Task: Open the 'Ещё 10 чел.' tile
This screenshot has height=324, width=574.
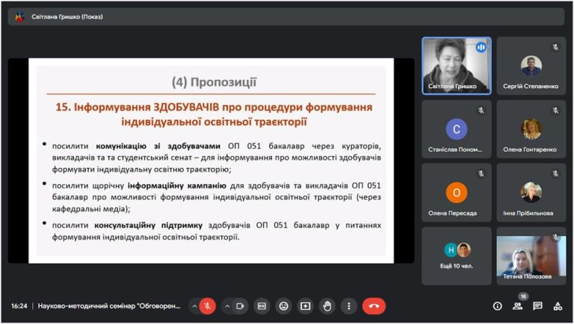Action: (457, 256)
